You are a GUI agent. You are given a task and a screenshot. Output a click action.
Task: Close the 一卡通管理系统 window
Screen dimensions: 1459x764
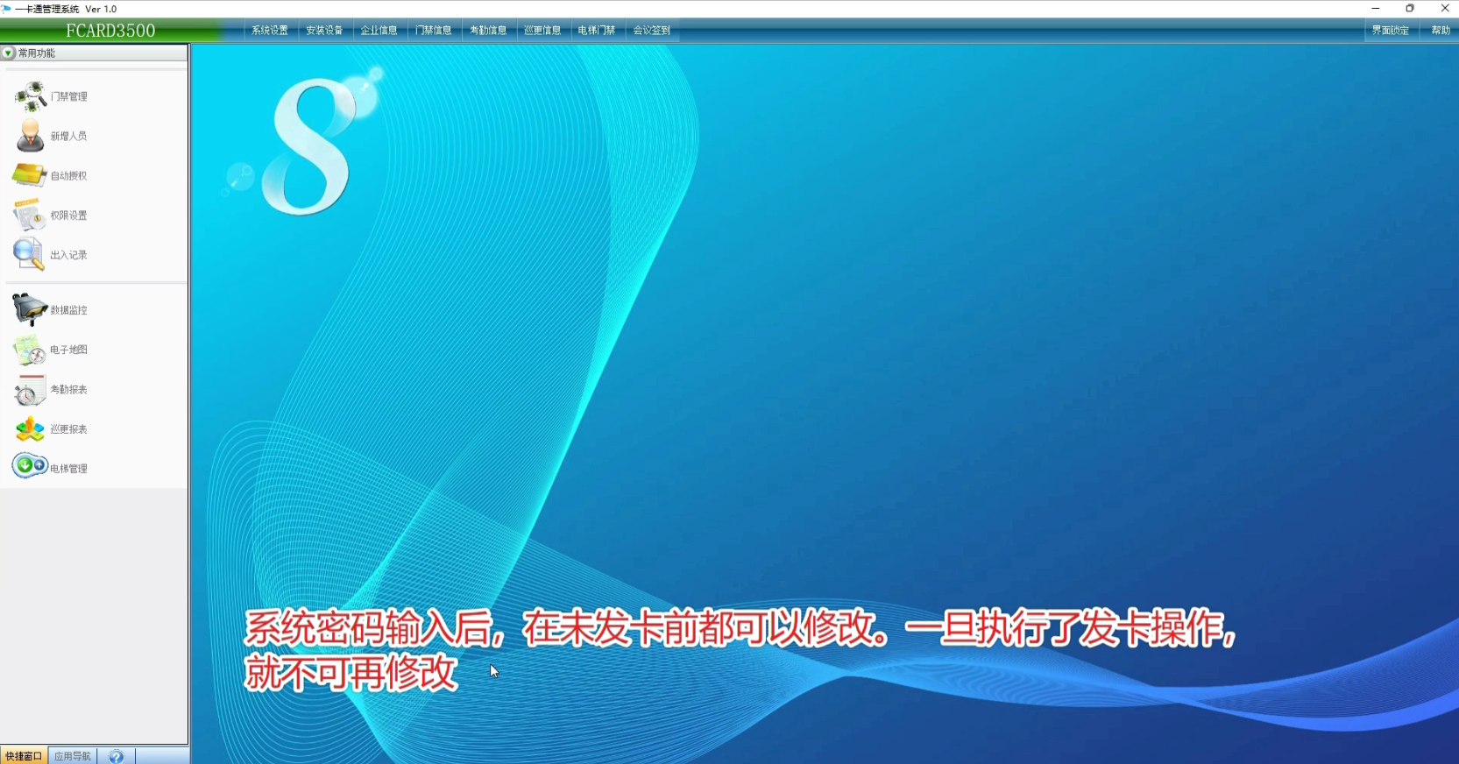click(1444, 8)
